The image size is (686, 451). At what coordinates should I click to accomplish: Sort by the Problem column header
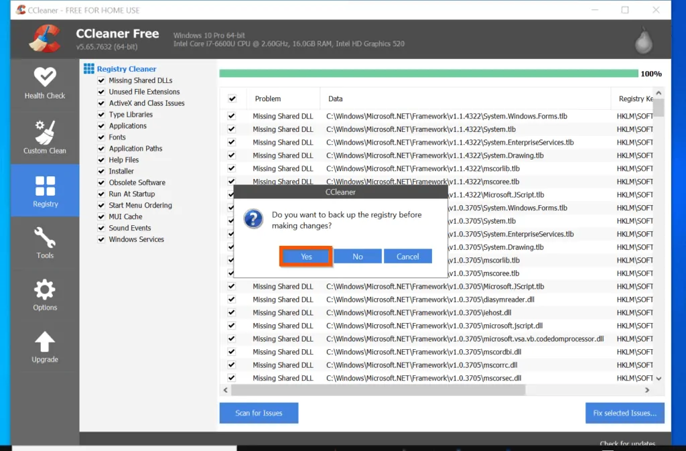click(268, 99)
